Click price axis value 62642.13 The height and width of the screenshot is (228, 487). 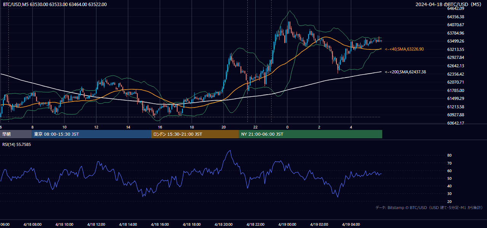tap(455, 66)
